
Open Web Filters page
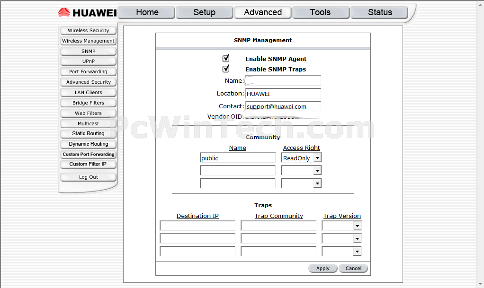pyautogui.click(x=88, y=113)
